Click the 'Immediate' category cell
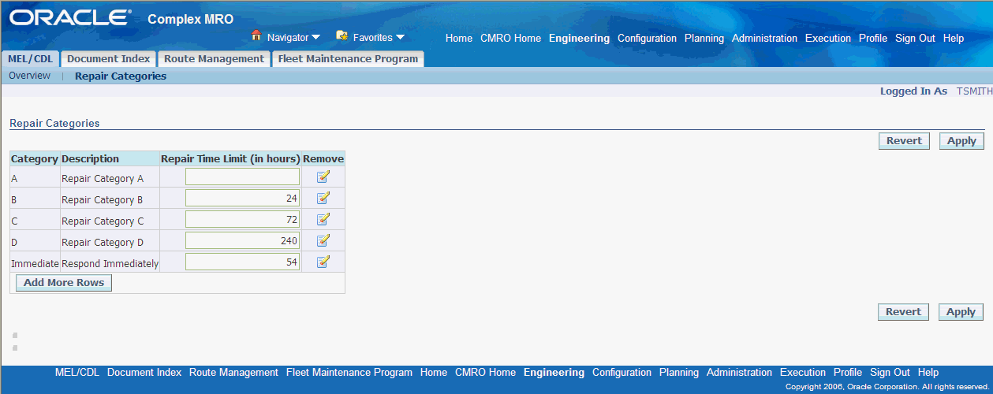This screenshot has width=993, height=394. coord(35,264)
